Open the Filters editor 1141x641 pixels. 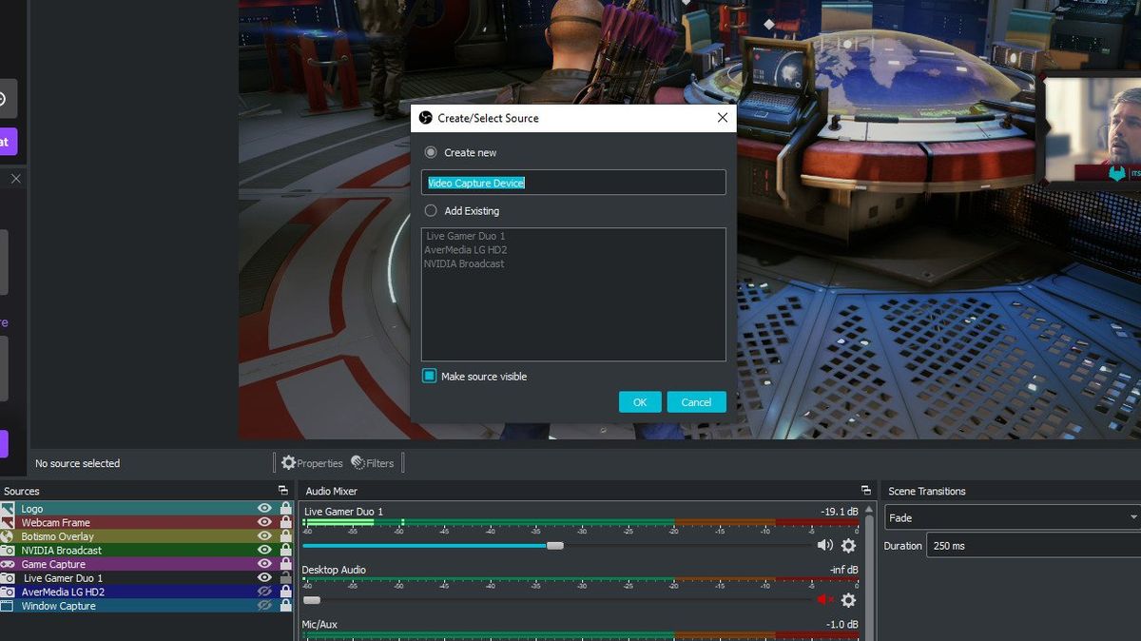[373, 463]
